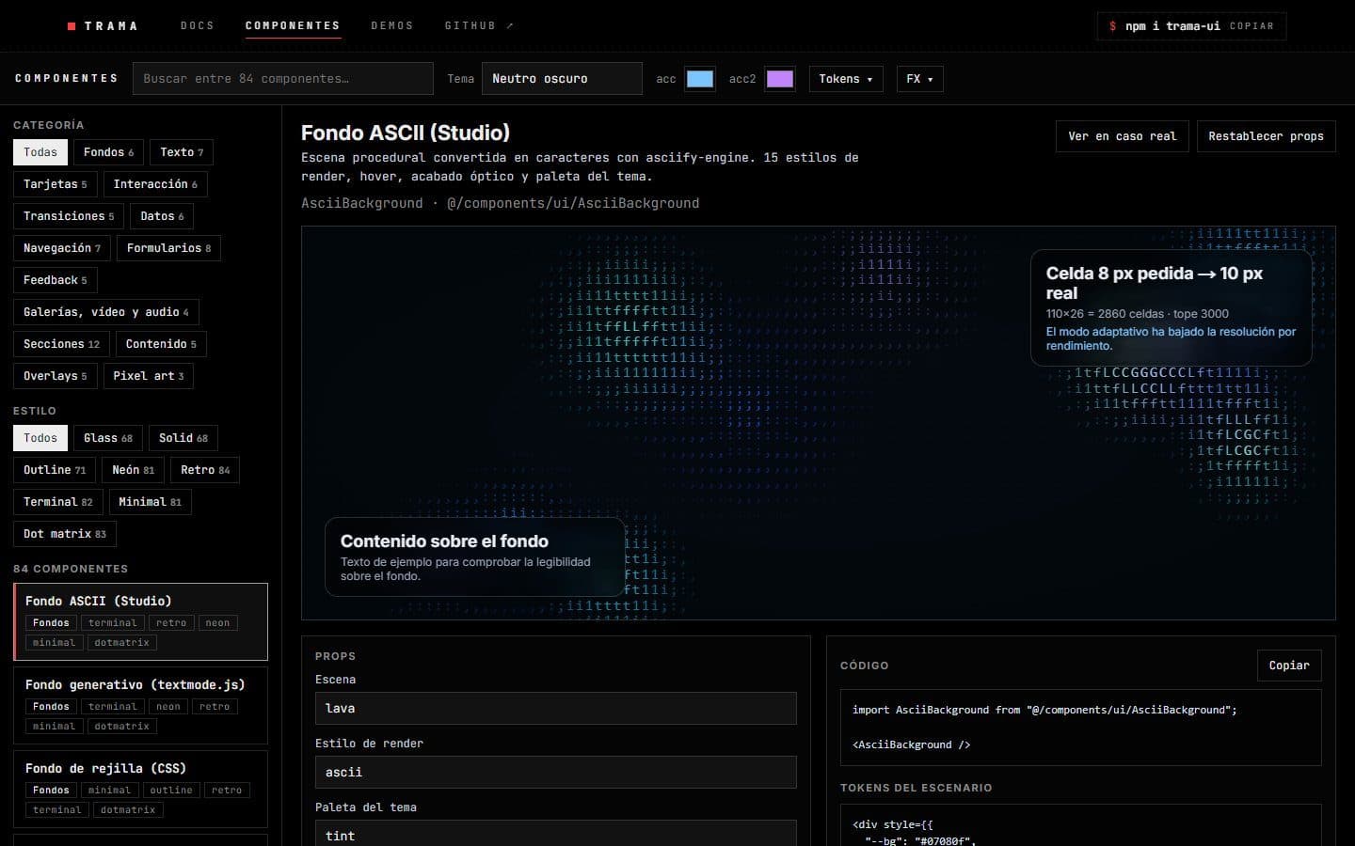This screenshot has width=1355, height=846.
Task: Open the COMPONENTES nav tab
Action: click(x=293, y=26)
